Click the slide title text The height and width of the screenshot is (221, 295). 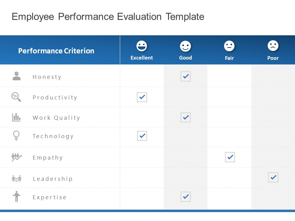(108, 17)
